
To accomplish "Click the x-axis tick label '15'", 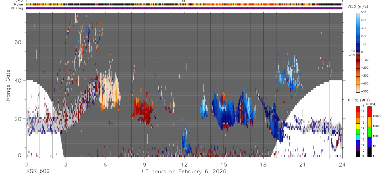I will 224,165.
